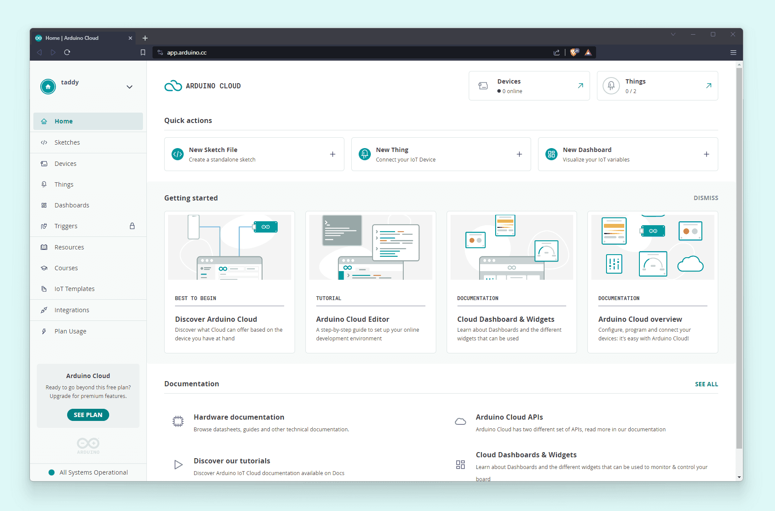Reload the current page
The height and width of the screenshot is (511, 775).
(67, 52)
